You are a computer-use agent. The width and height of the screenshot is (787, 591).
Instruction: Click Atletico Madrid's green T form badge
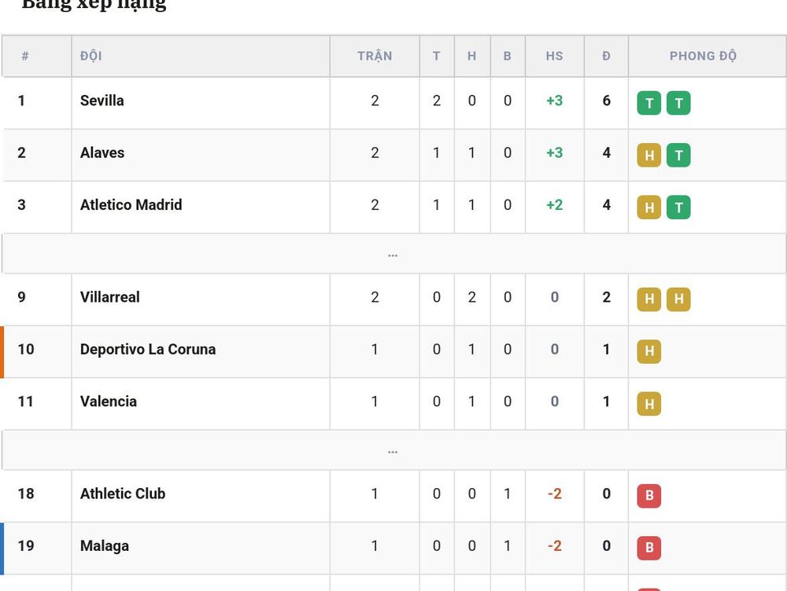(x=678, y=207)
